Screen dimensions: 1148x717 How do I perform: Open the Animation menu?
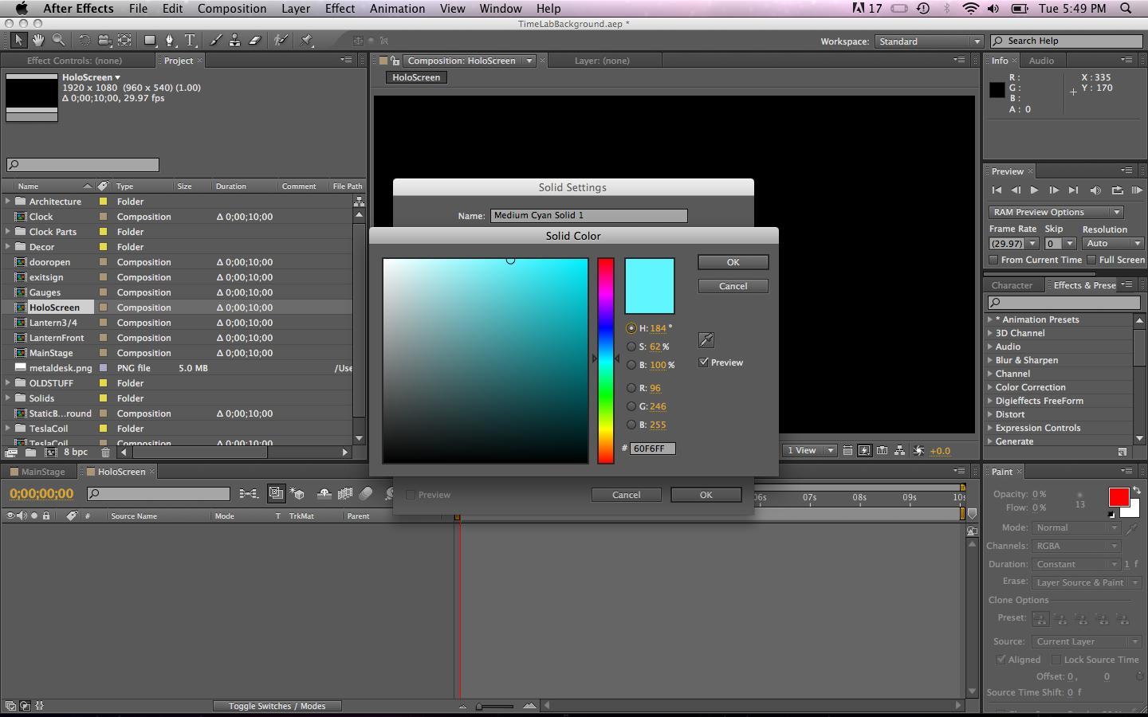397,9
